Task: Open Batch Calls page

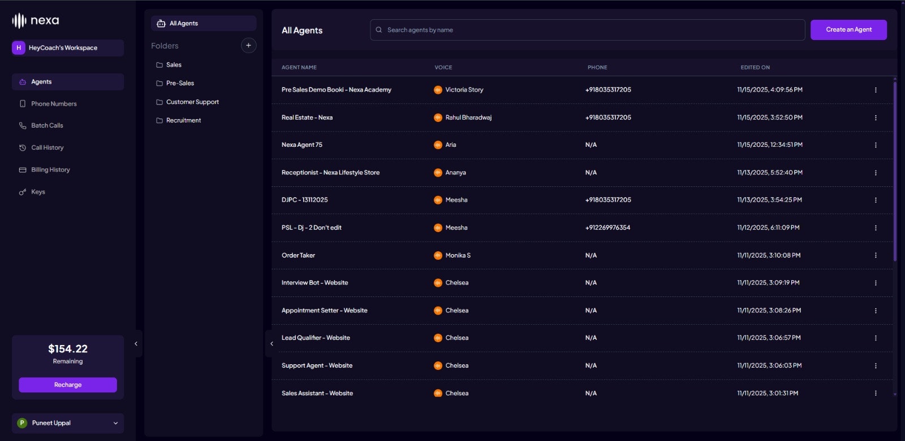Action: [68, 125]
